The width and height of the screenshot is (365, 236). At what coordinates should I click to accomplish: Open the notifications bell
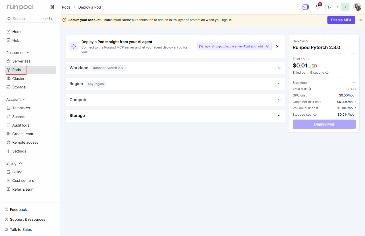pyautogui.click(x=318, y=7)
